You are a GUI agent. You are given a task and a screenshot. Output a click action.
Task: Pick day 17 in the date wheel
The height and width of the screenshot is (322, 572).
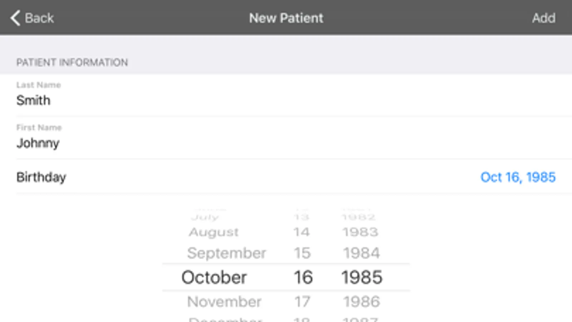[x=302, y=302]
